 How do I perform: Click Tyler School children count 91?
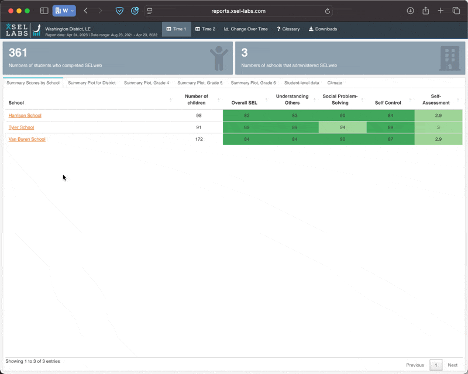[x=199, y=127]
